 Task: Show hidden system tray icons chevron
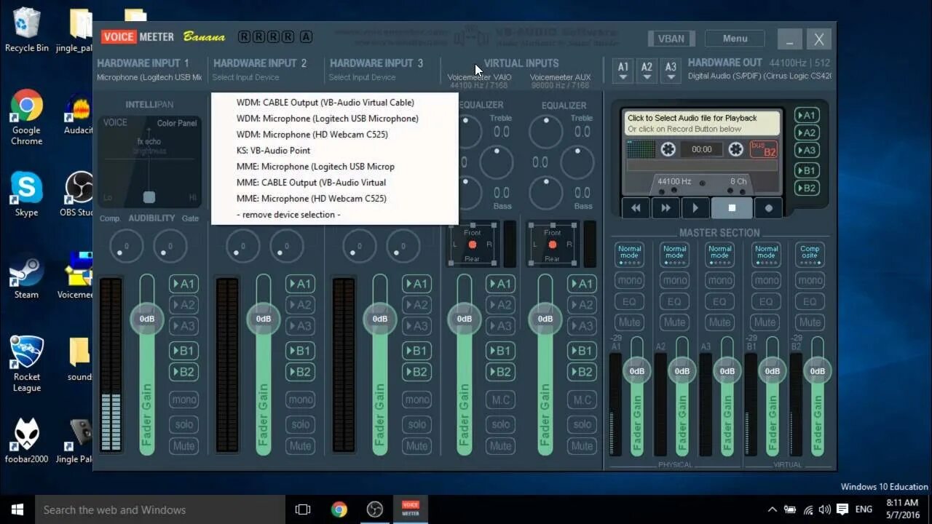[772, 509]
